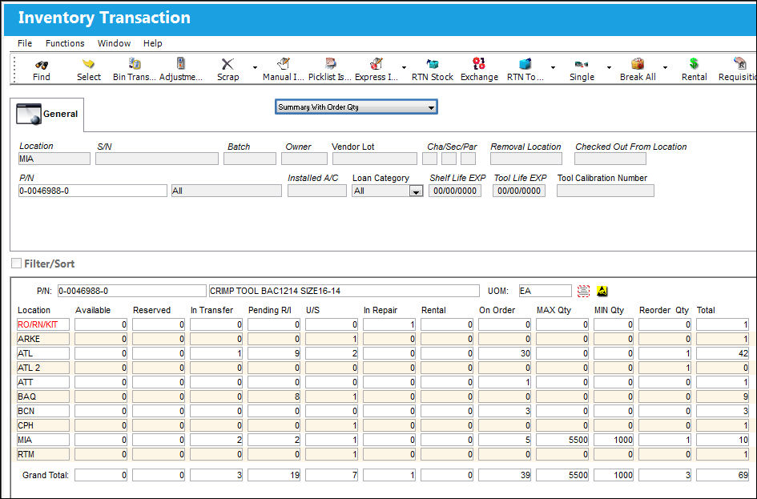Click the Tool Life EXP date field

click(519, 191)
